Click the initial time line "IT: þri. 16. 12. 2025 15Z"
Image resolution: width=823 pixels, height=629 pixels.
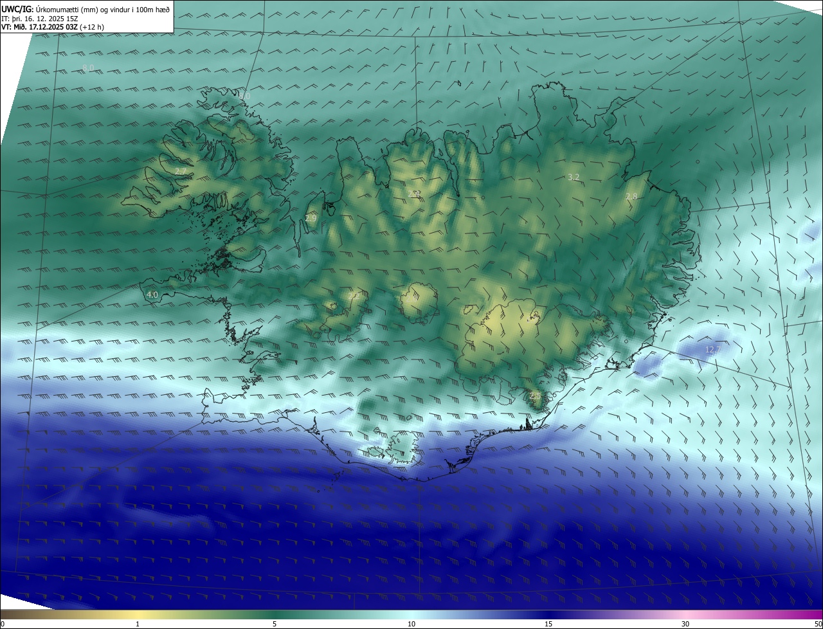coord(41,19)
